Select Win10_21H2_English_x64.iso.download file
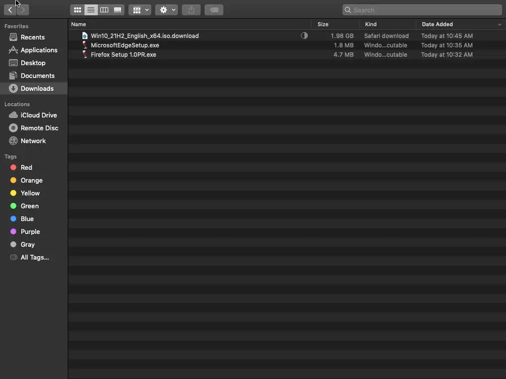Viewport: 506px width, 379px height. [287, 36]
